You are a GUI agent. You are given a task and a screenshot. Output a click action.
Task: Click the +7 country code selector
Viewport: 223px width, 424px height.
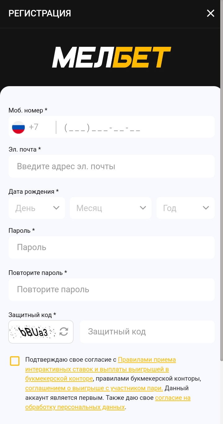(x=34, y=127)
